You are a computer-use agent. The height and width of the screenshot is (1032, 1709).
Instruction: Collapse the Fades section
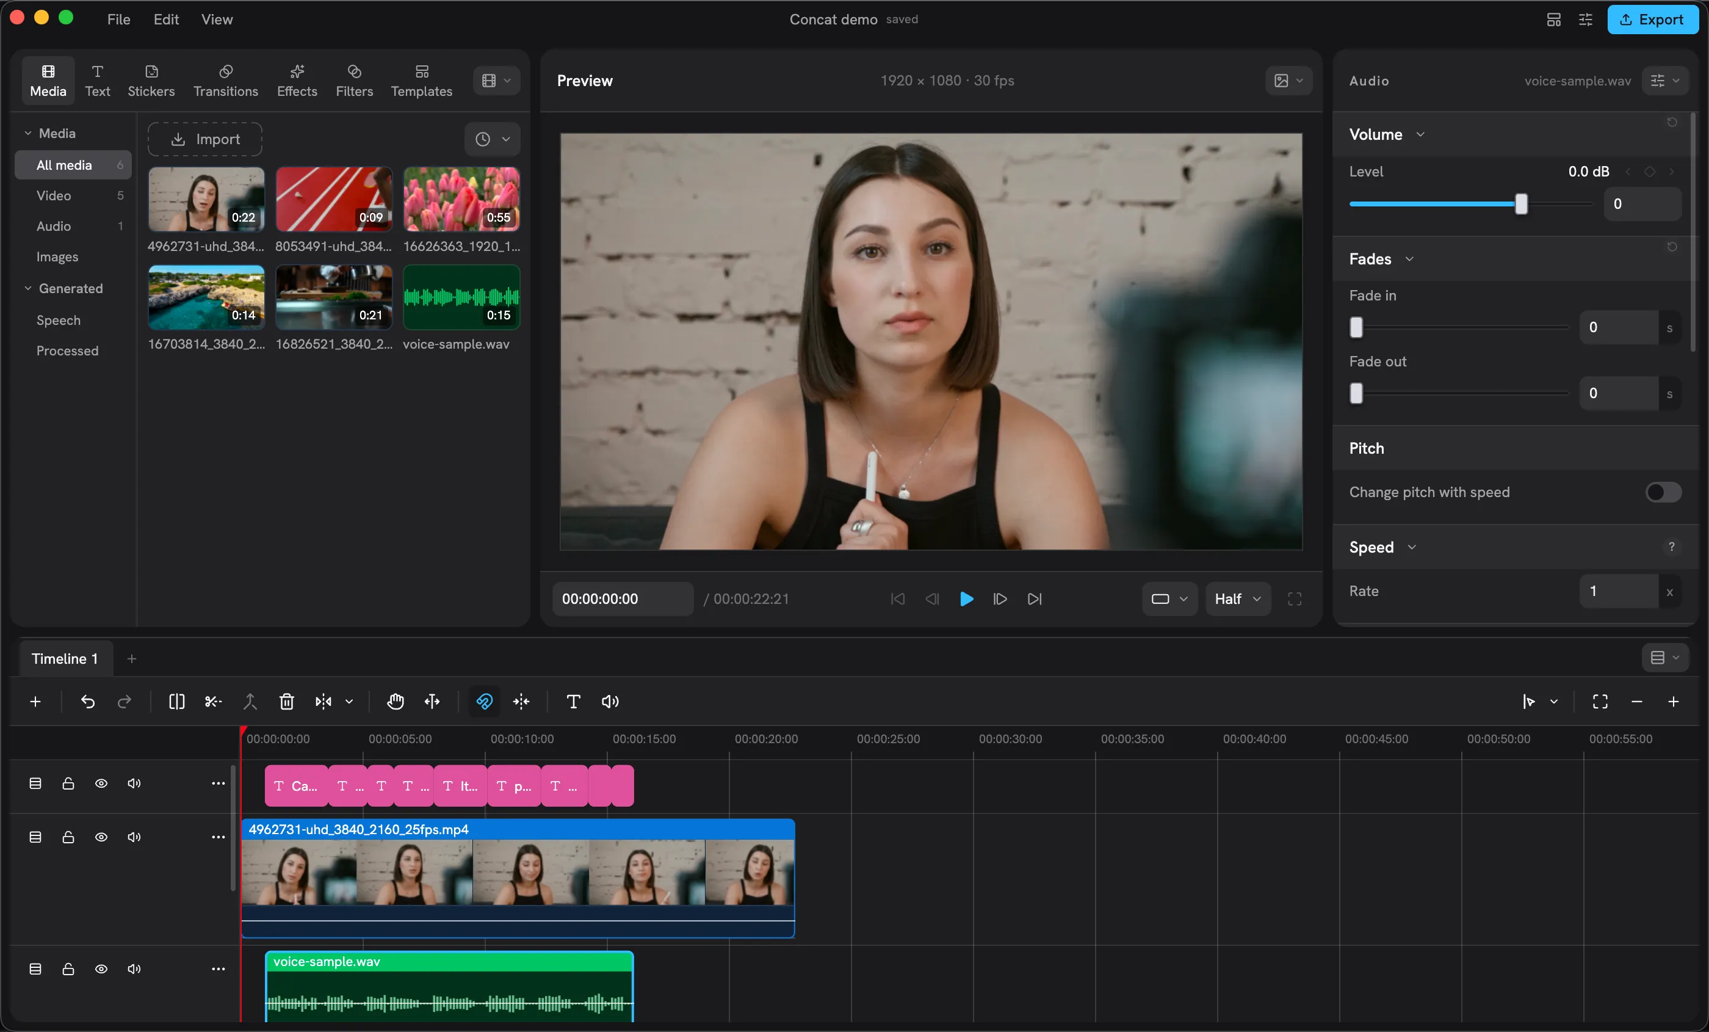(1409, 259)
